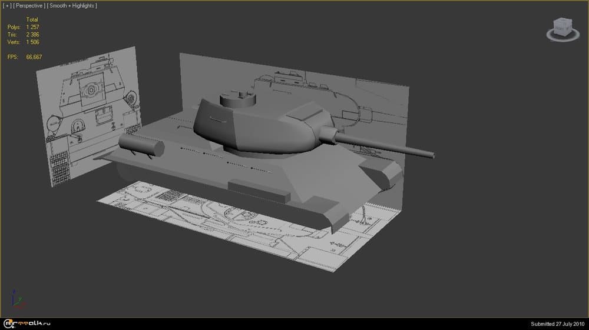Open the Smooth + Highlights shading menu
Image resolution: width=589 pixels, height=330 pixels.
point(73,5)
